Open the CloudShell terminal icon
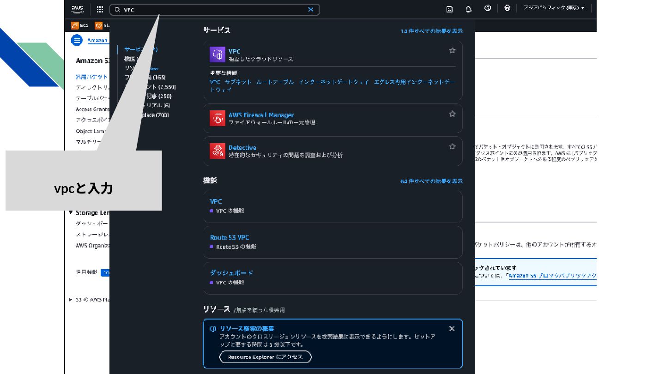Screen dimensions: 665x374 449,9
